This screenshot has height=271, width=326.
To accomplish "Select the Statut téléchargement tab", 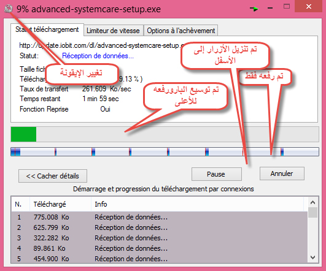I will [47, 29].
